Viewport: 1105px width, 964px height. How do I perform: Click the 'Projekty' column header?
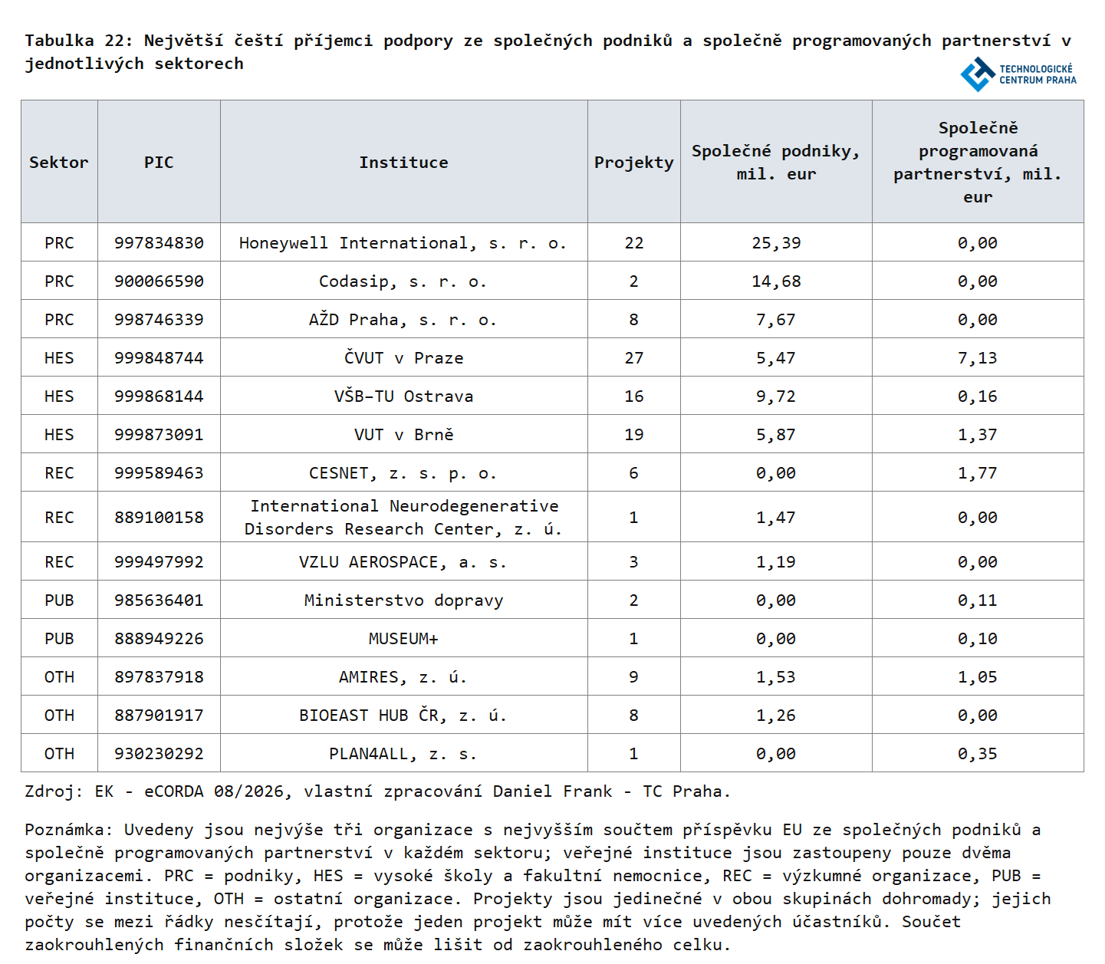tap(634, 162)
